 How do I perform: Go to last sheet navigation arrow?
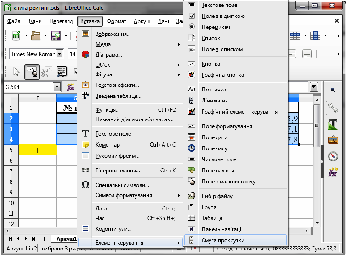pos(34,239)
